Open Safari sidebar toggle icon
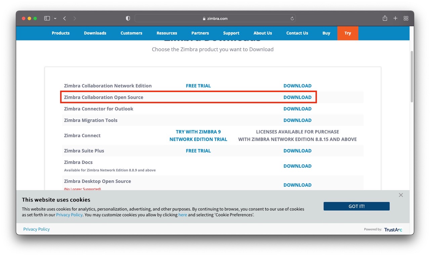The image size is (430, 256). pos(47,18)
